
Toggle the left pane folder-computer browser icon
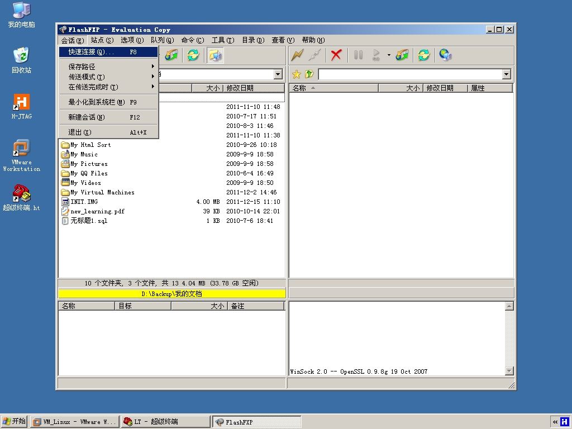click(215, 55)
